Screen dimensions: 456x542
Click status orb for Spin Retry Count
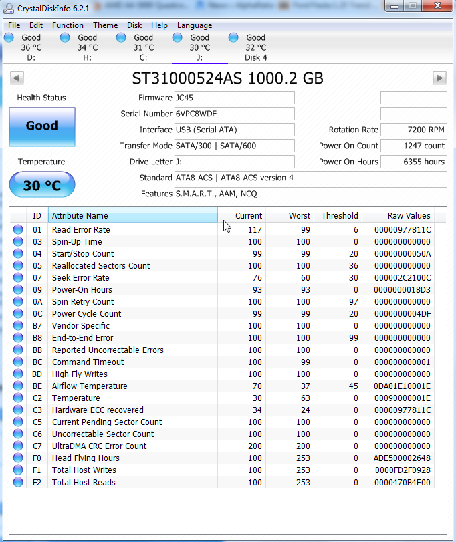18,301
